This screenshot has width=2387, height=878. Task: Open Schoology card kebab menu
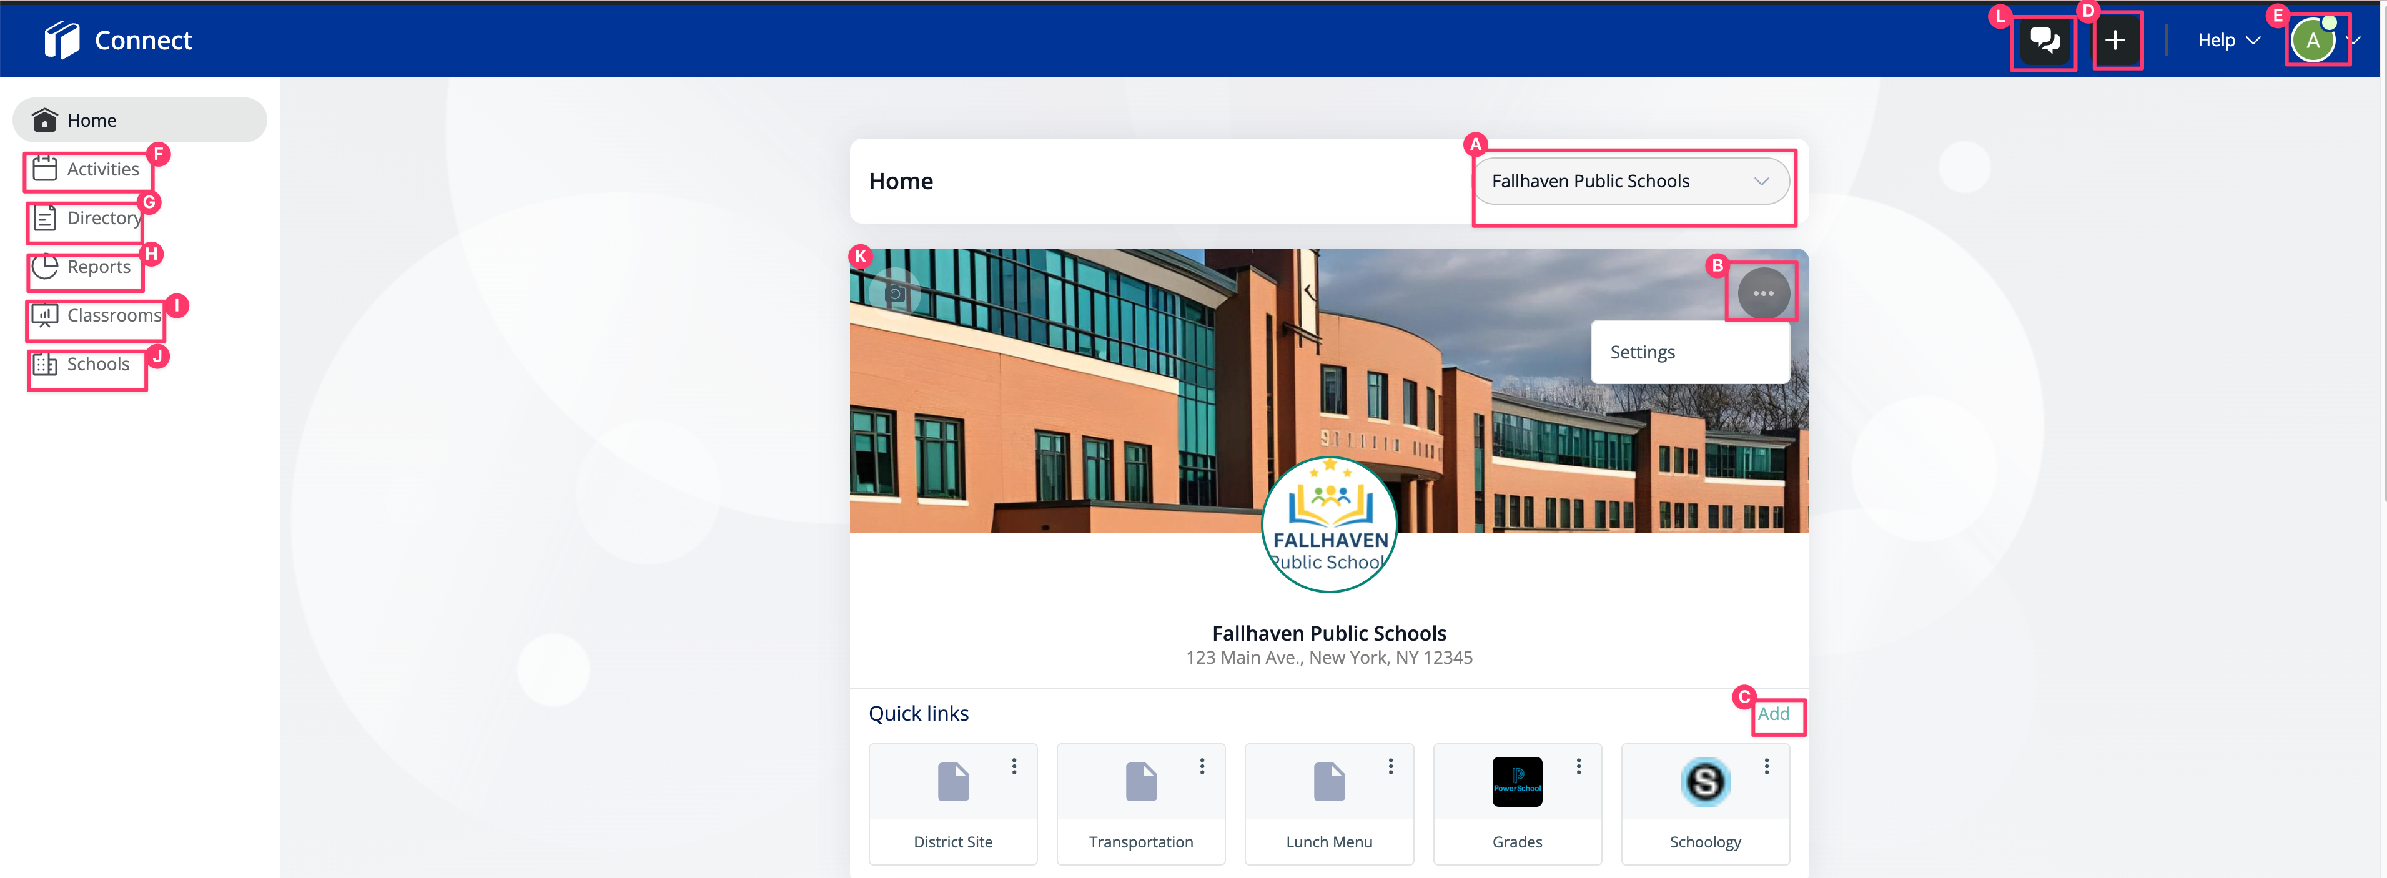1766,767
